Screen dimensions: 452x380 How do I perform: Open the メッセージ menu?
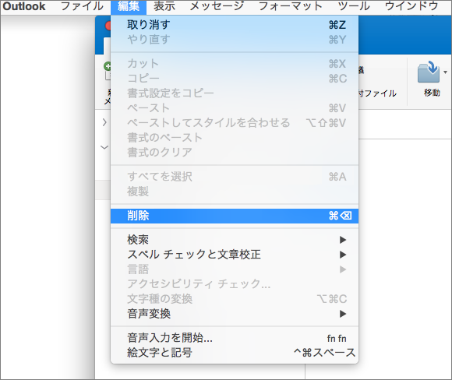pos(217,6)
